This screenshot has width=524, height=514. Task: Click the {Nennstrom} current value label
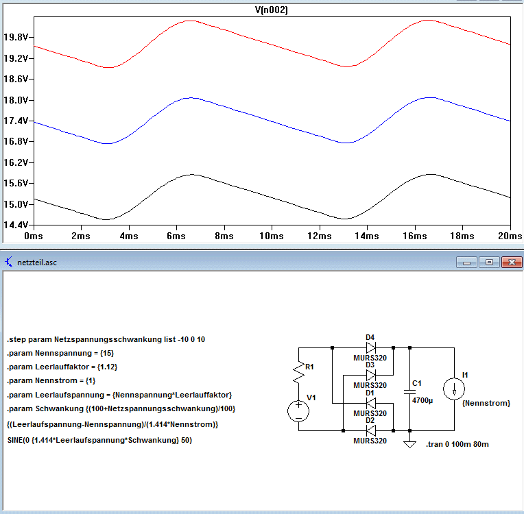point(486,403)
